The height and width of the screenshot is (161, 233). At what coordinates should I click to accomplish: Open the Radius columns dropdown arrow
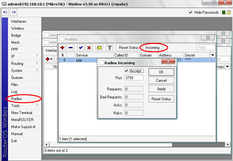coord(213,55)
